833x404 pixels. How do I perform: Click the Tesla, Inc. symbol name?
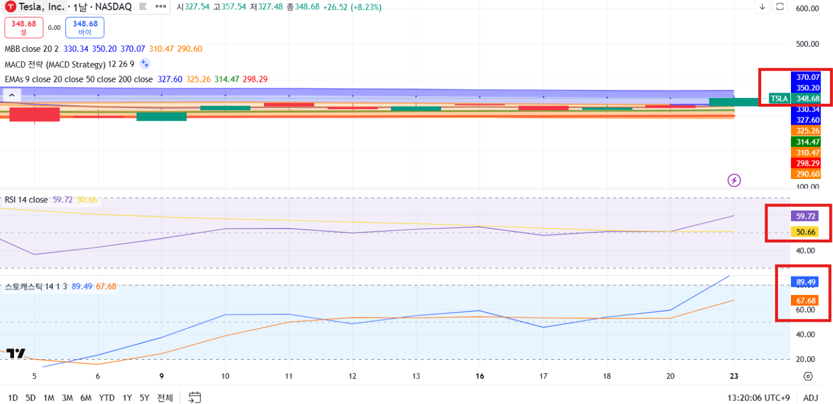pyautogui.click(x=41, y=7)
